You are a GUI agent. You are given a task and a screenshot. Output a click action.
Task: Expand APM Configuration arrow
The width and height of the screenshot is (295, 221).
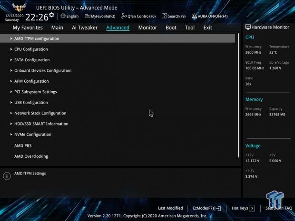11,81
